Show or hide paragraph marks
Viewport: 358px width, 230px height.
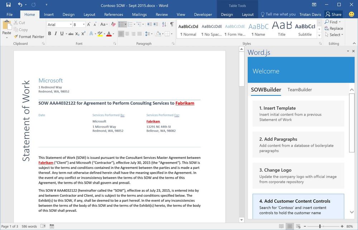tap(172, 24)
